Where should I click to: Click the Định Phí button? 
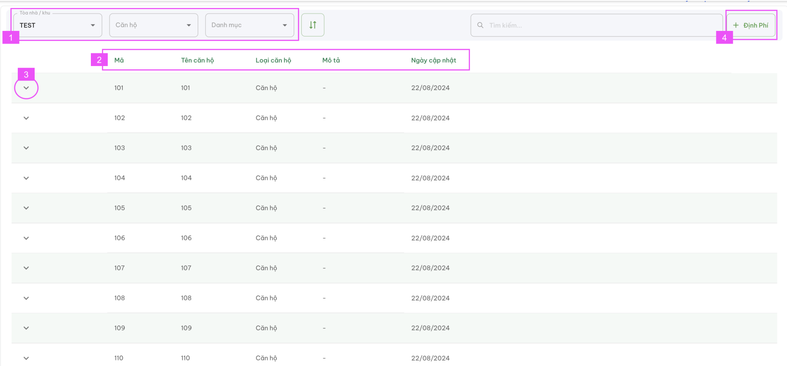[750, 25]
